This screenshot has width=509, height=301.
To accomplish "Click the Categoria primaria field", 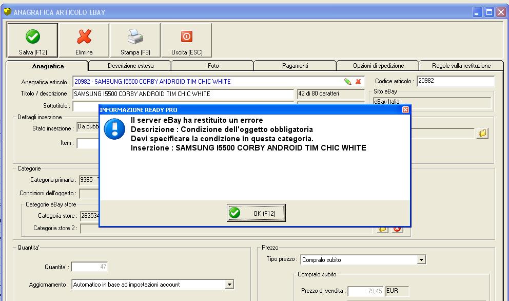I will 89,180.
